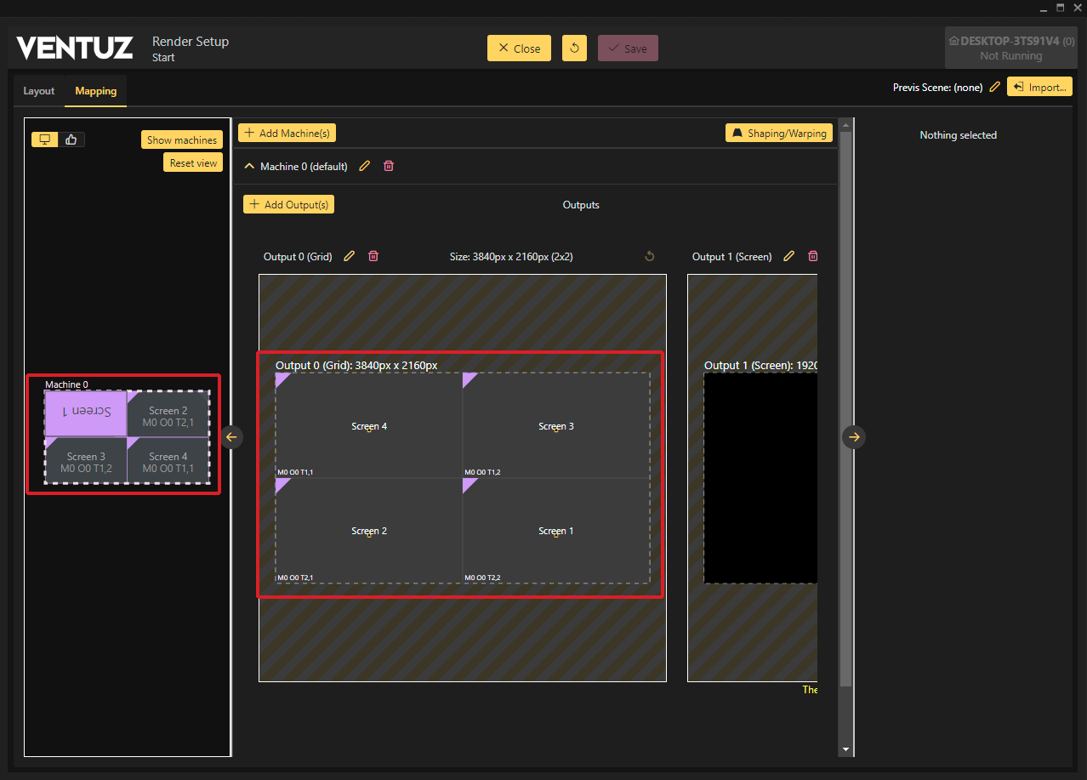Click the reset arrow icon next to Output 0 size
This screenshot has height=780, width=1087.
click(650, 256)
